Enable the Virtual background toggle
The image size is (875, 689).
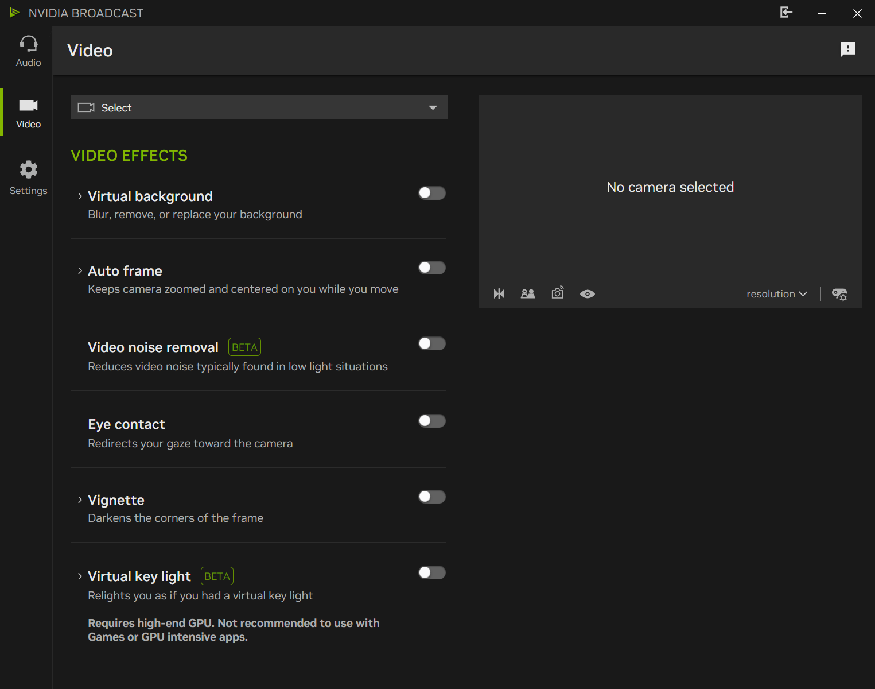[431, 193]
